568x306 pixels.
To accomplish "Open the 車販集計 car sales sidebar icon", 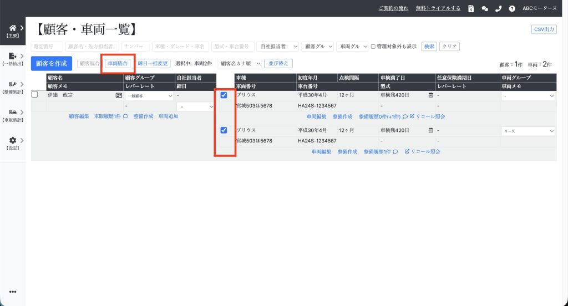I will [12, 113].
